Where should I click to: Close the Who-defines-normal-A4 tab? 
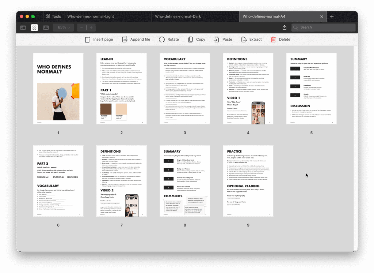[x=322, y=16]
